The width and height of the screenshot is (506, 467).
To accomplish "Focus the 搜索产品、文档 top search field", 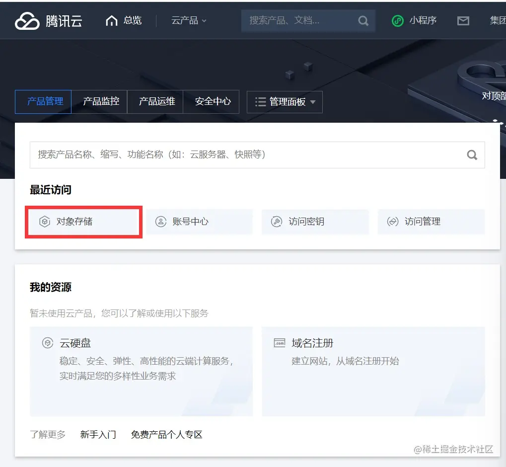I will click(308, 21).
